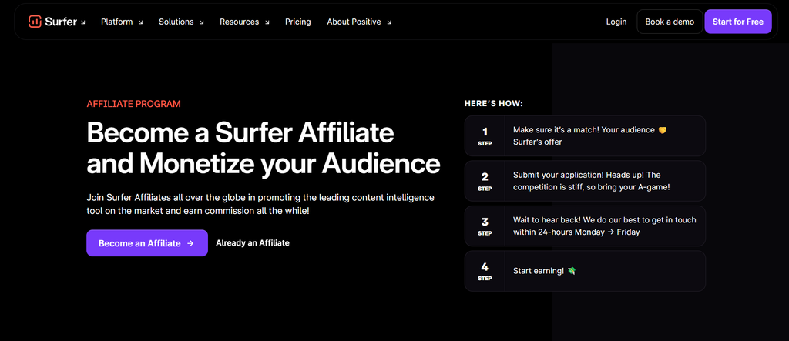This screenshot has height=341, width=789.
Task: Click the Login link
Action: tap(616, 22)
